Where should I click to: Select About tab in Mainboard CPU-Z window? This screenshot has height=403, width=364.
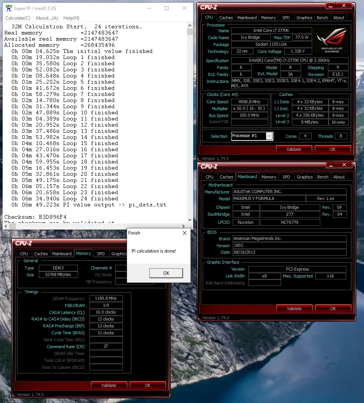(x=339, y=177)
